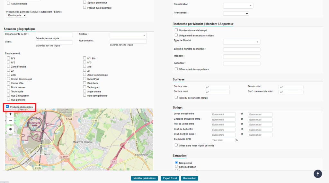Enable the Retail Park emplacement checkbox
Image resolution: width=329 pixels, height=183 pixels.
click(84, 79)
